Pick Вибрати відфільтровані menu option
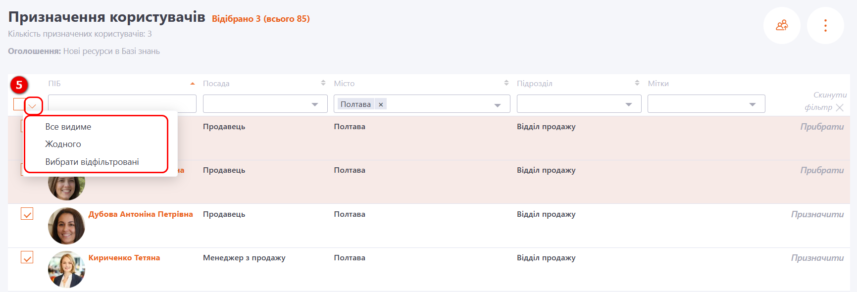Screen dimensions: 857x292 pyautogui.click(x=92, y=162)
